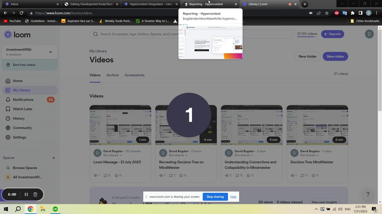Click the taskbar clock showing 2:31 PM
This screenshot has height=214, width=382.
pos(361,209)
